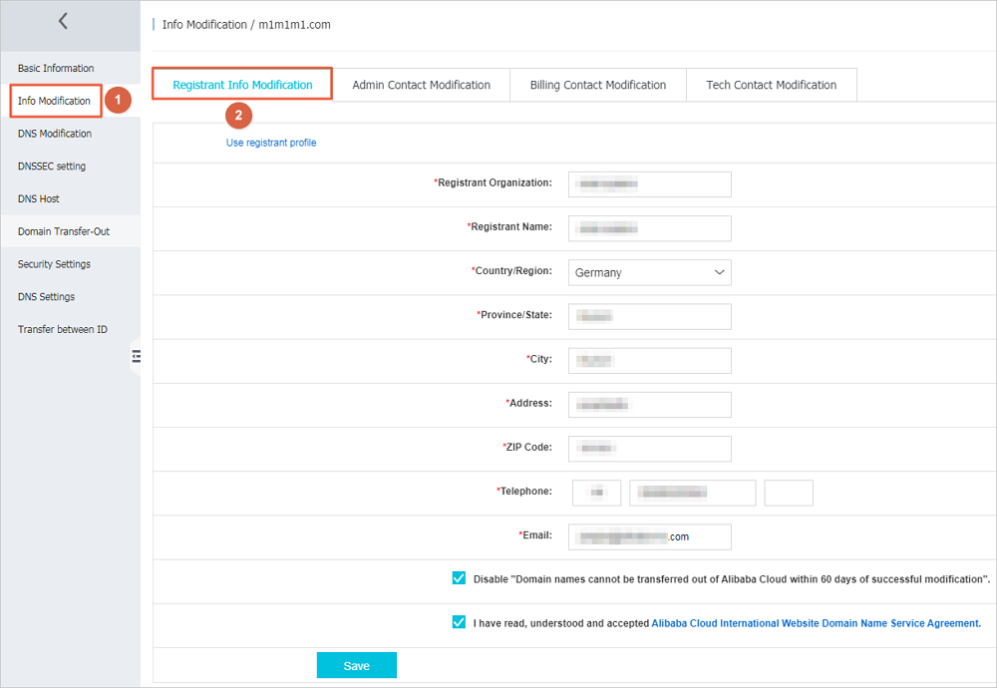Select Info Modification in sidebar
The height and width of the screenshot is (688, 997).
[54, 101]
